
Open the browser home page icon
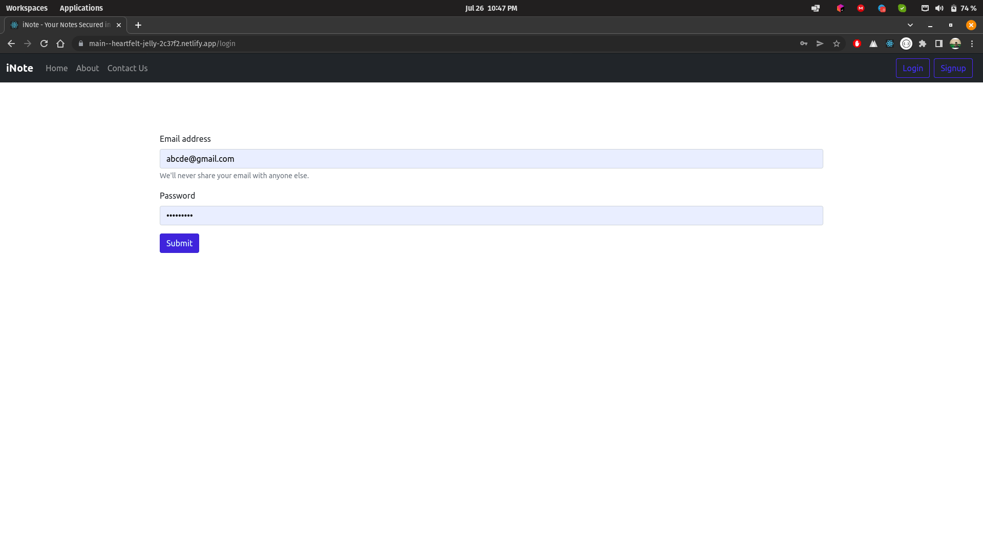click(60, 44)
